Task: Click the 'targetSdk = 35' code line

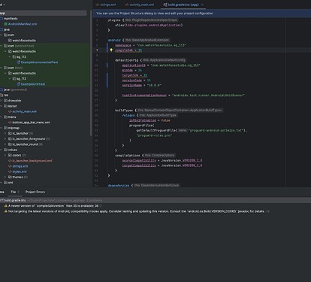Action: click(134, 75)
